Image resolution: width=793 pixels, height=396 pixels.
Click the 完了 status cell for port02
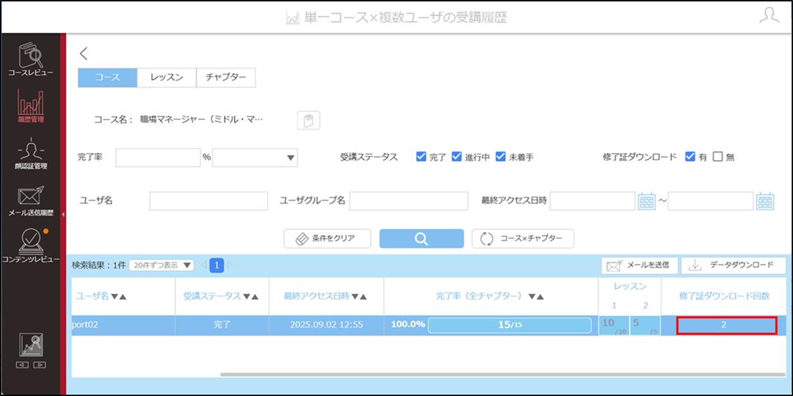tap(222, 325)
